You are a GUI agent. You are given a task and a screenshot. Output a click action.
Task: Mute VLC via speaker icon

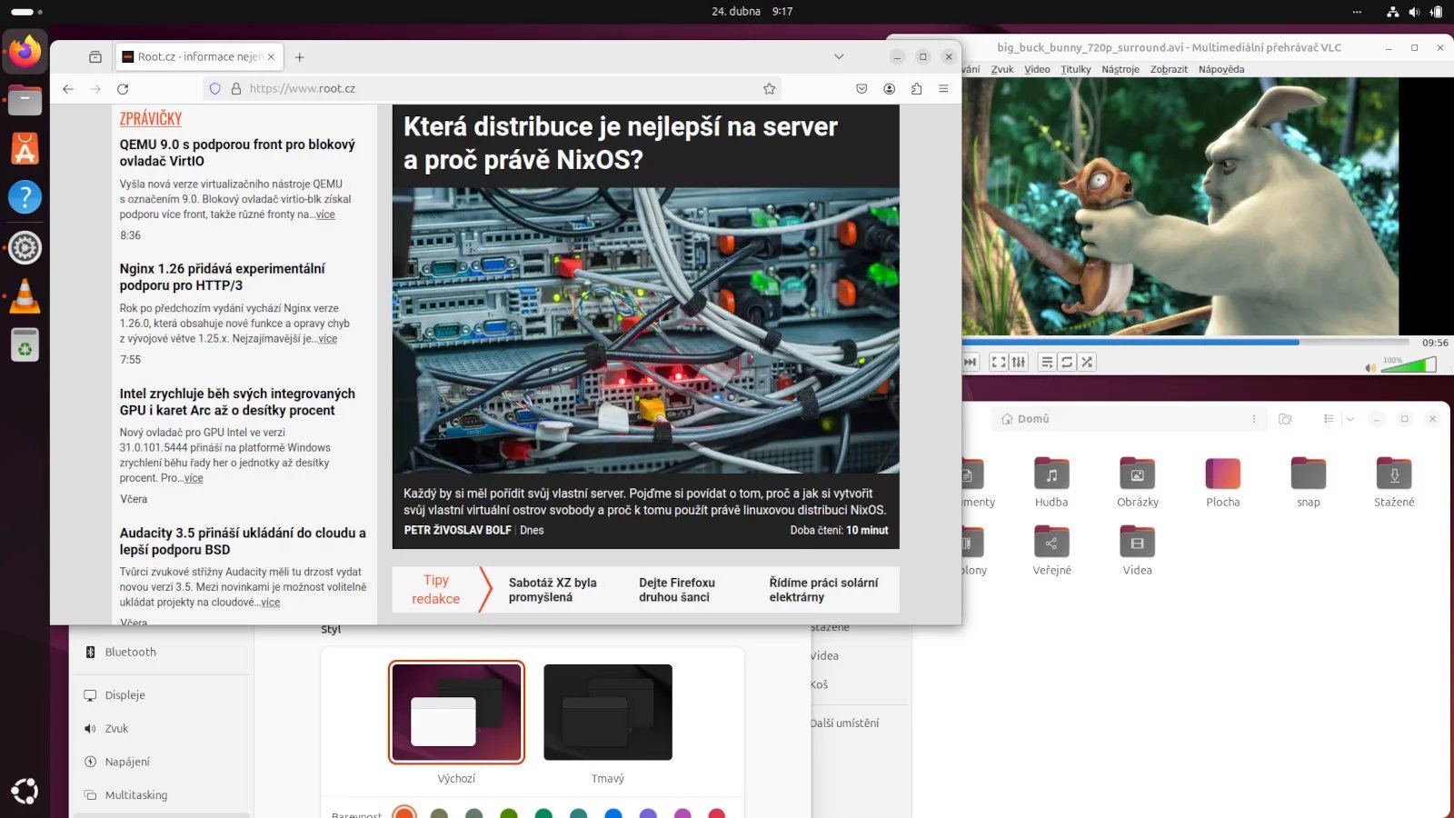click(1369, 367)
